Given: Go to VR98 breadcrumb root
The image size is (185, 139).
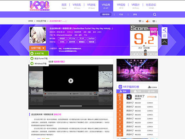Looking at the screenshot, I should click(x=31, y=21).
